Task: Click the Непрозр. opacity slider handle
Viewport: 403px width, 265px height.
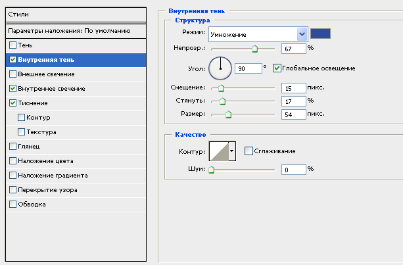Action: pyautogui.click(x=254, y=49)
